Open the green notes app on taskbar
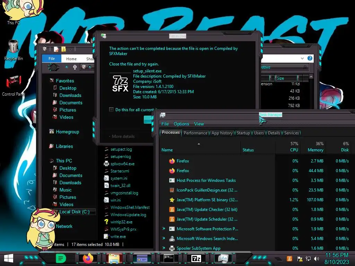355x266 pixels. [61, 258]
